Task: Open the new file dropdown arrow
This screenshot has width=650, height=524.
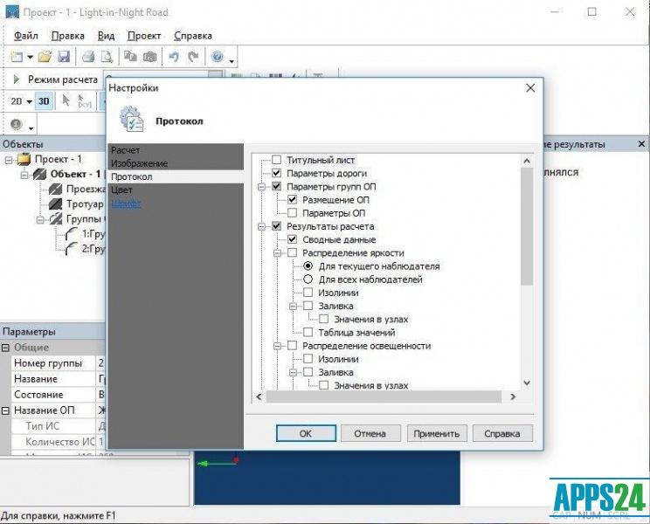Action: pyautogui.click(x=30, y=58)
